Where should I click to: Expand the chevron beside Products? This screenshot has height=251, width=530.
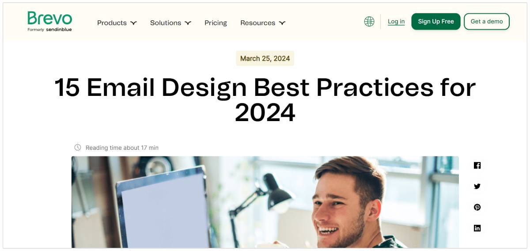tap(133, 23)
